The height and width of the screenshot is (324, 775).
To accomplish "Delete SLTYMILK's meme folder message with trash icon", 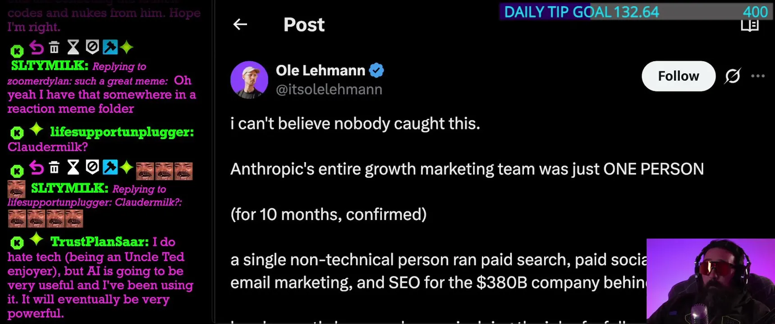I will point(54,47).
